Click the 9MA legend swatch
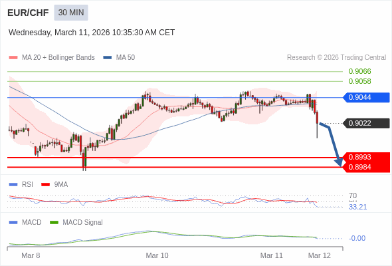 (45, 185)
